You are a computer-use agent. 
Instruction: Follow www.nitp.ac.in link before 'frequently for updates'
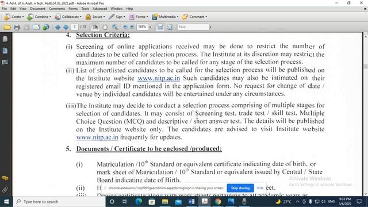pyautogui.click(x=97, y=137)
